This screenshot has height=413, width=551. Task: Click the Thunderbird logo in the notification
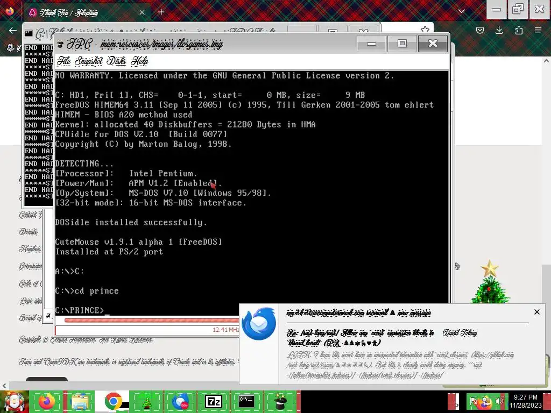coord(259,323)
